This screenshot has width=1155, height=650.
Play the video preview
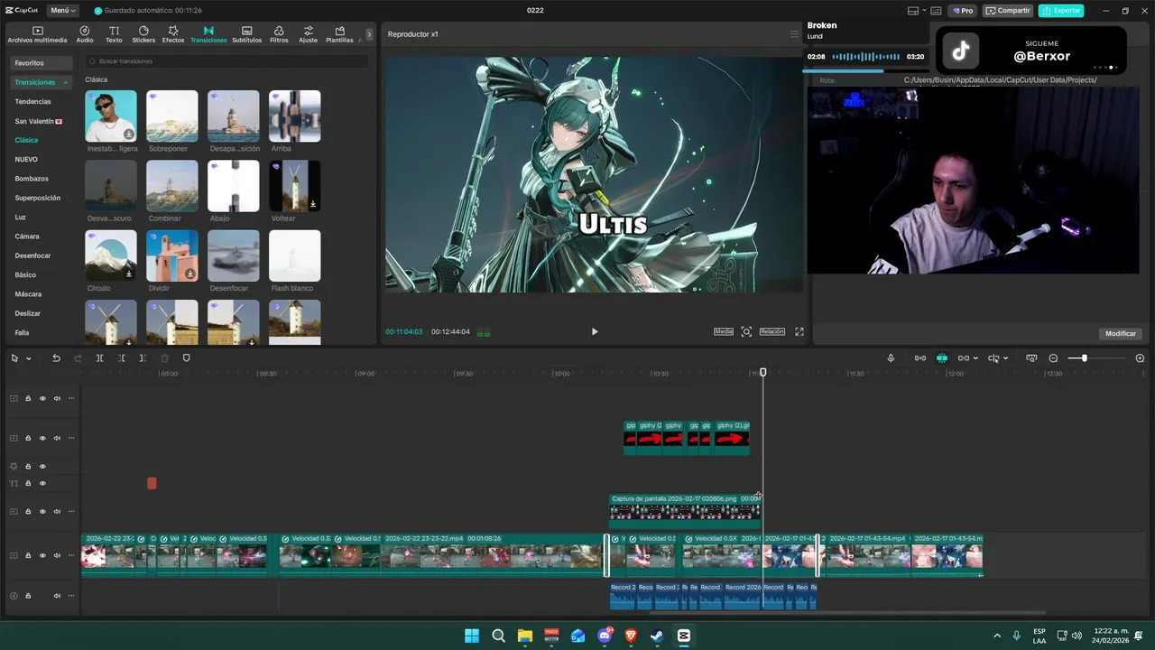595,332
